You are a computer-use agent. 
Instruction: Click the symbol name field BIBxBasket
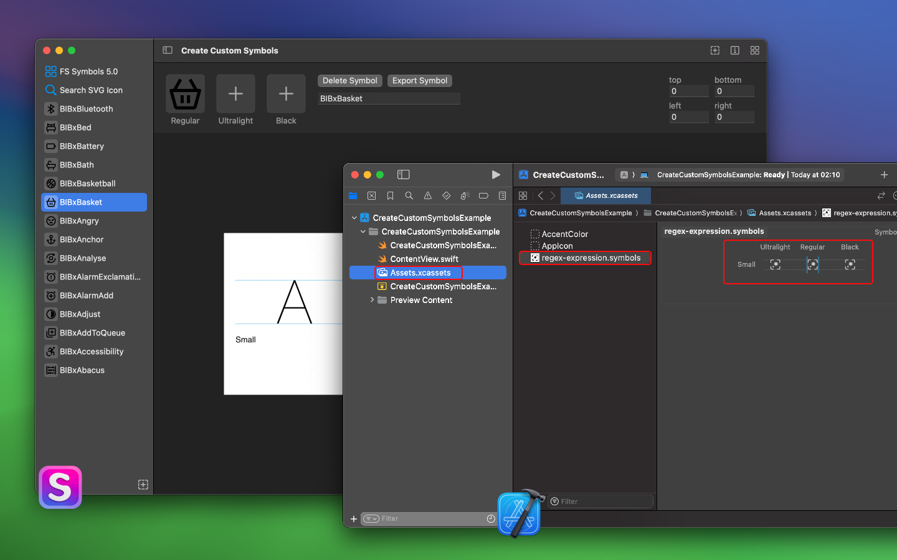point(389,98)
